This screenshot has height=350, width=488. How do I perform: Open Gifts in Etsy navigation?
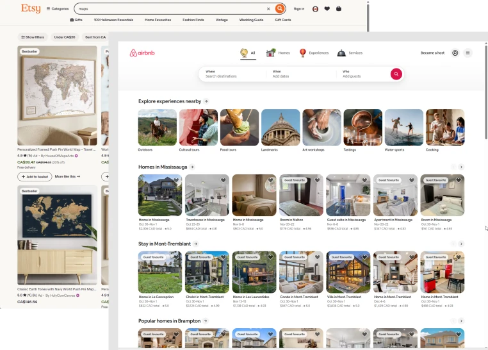[x=76, y=20]
